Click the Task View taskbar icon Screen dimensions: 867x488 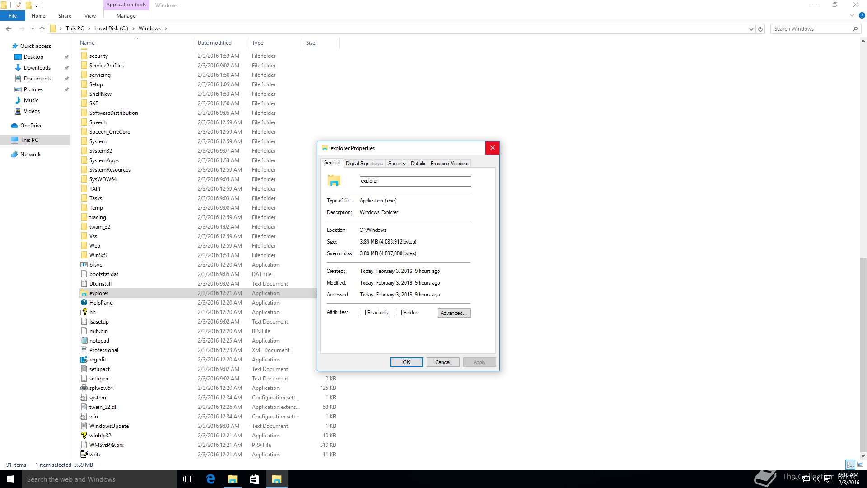coord(188,479)
